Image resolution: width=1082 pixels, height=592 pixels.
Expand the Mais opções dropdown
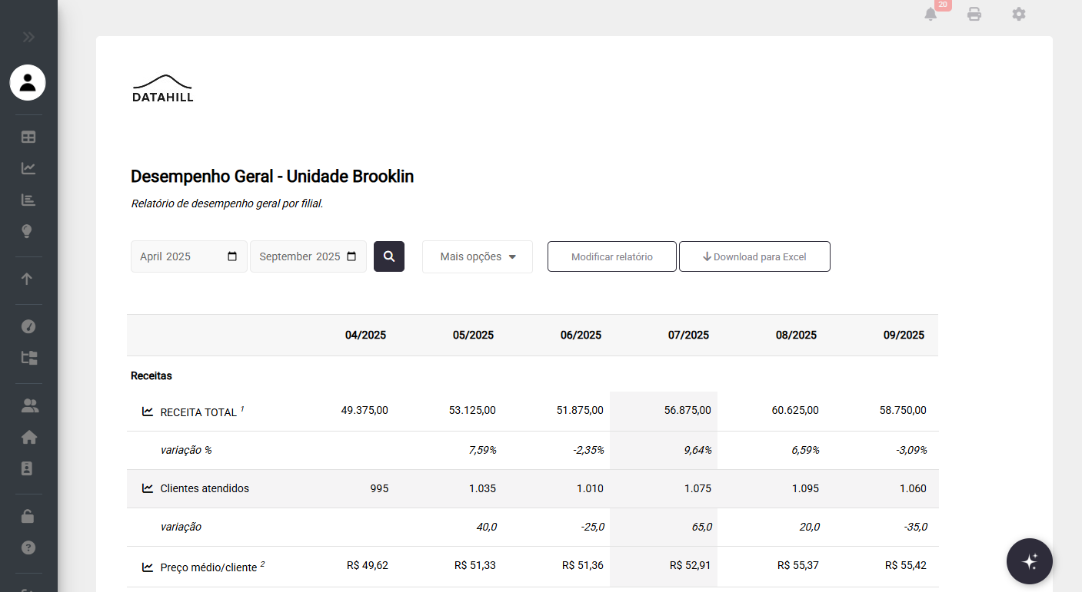(477, 256)
